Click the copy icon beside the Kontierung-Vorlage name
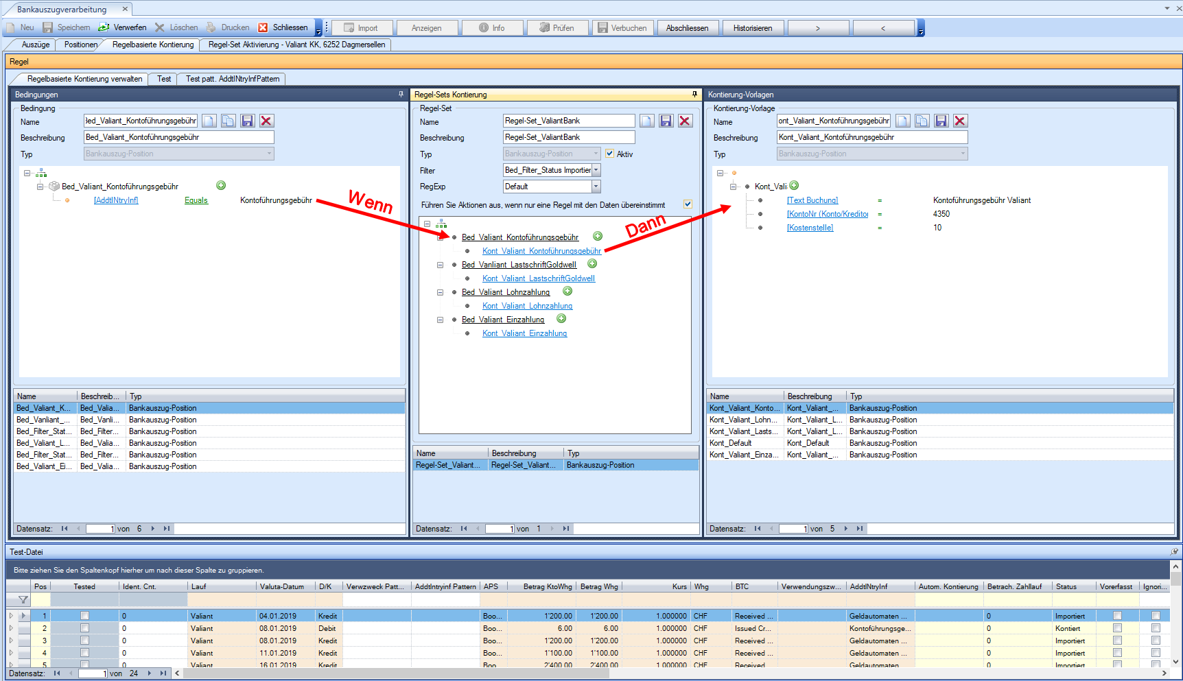Screen dimensions: 1183x681 pyautogui.click(x=922, y=121)
